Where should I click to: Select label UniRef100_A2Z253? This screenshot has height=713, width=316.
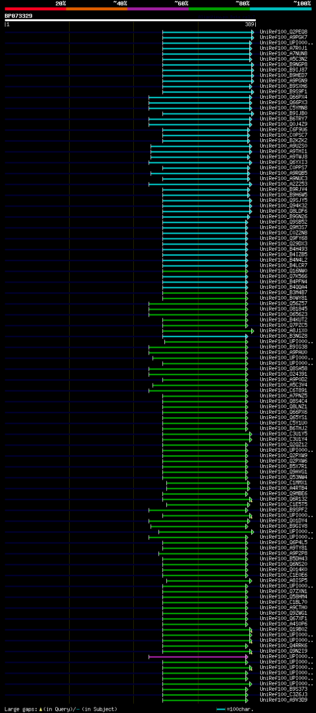pyautogui.click(x=283, y=184)
